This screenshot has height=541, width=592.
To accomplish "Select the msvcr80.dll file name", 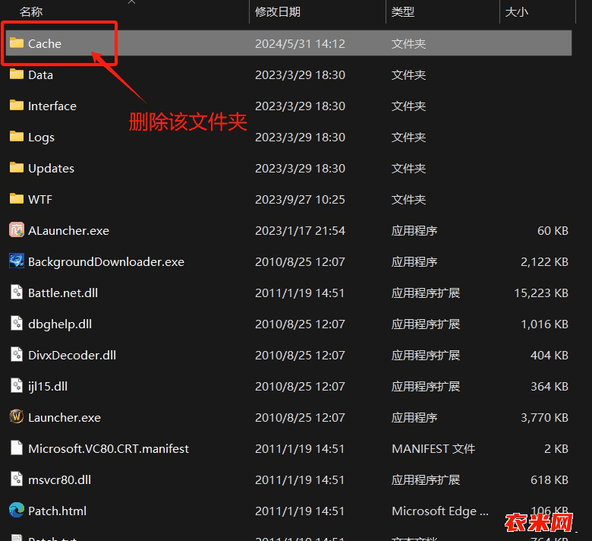I will click(x=59, y=479).
